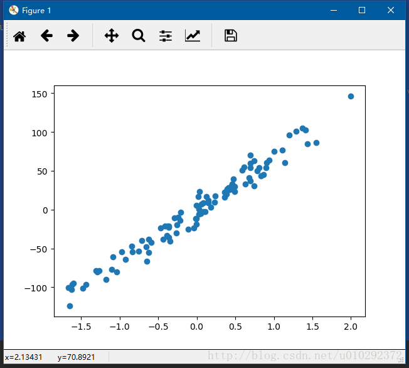Click the x=2.13431 status bar readout

tap(23, 357)
